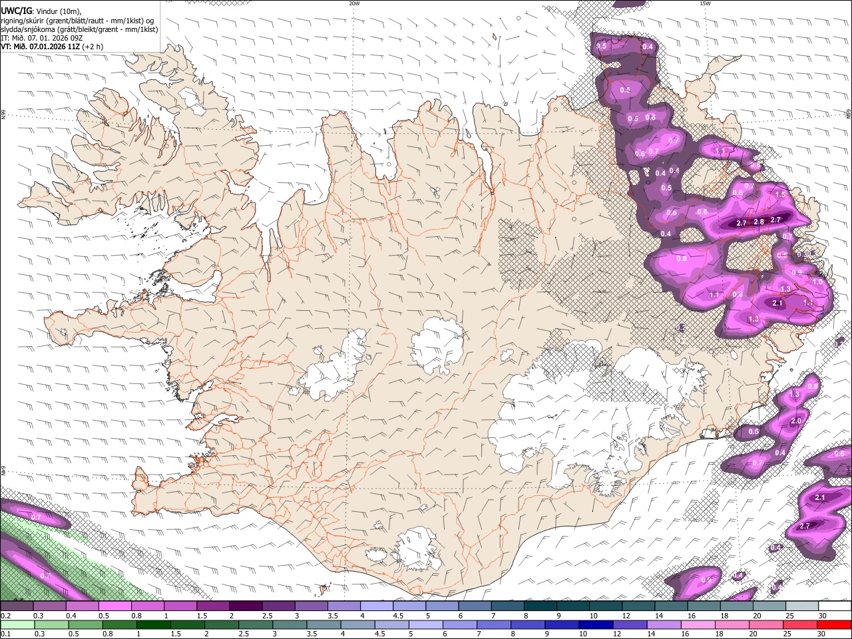Pick the rain scale swatch between 25 and 30
The image size is (852, 639).
[x=801, y=624]
